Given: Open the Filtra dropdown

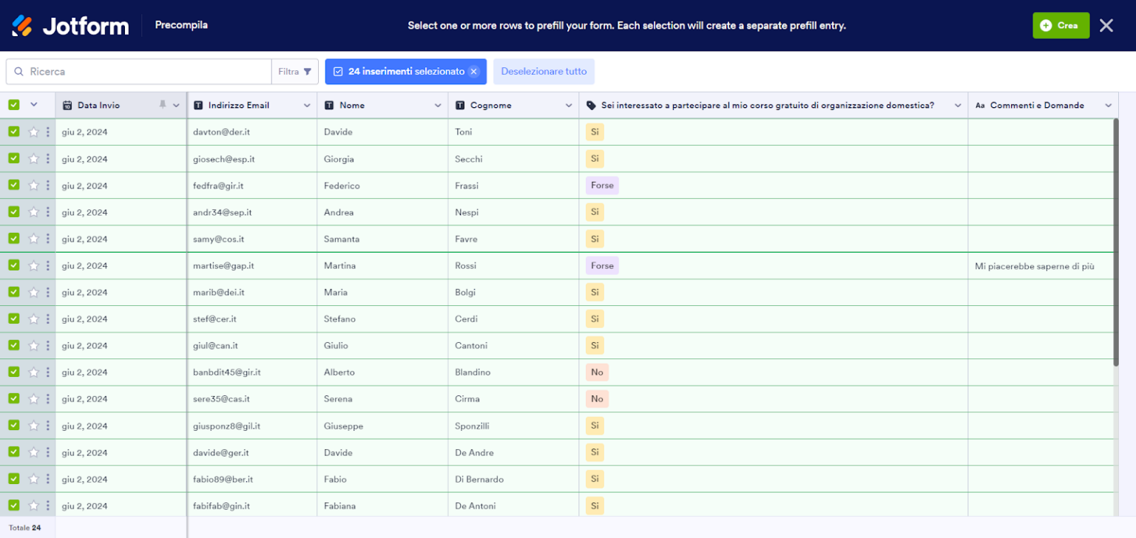Looking at the screenshot, I should [295, 71].
